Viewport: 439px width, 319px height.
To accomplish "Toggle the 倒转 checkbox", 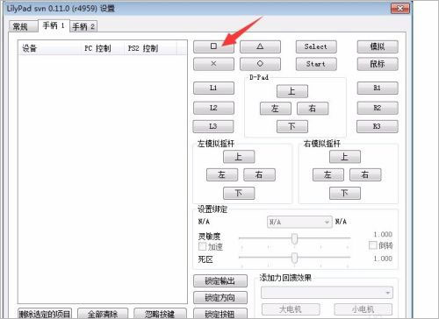I will tap(372, 245).
